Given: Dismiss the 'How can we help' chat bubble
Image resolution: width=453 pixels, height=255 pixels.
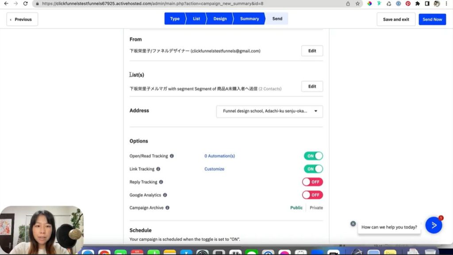Looking at the screenshot, I should pyautogui.click(x=353, y=224).
